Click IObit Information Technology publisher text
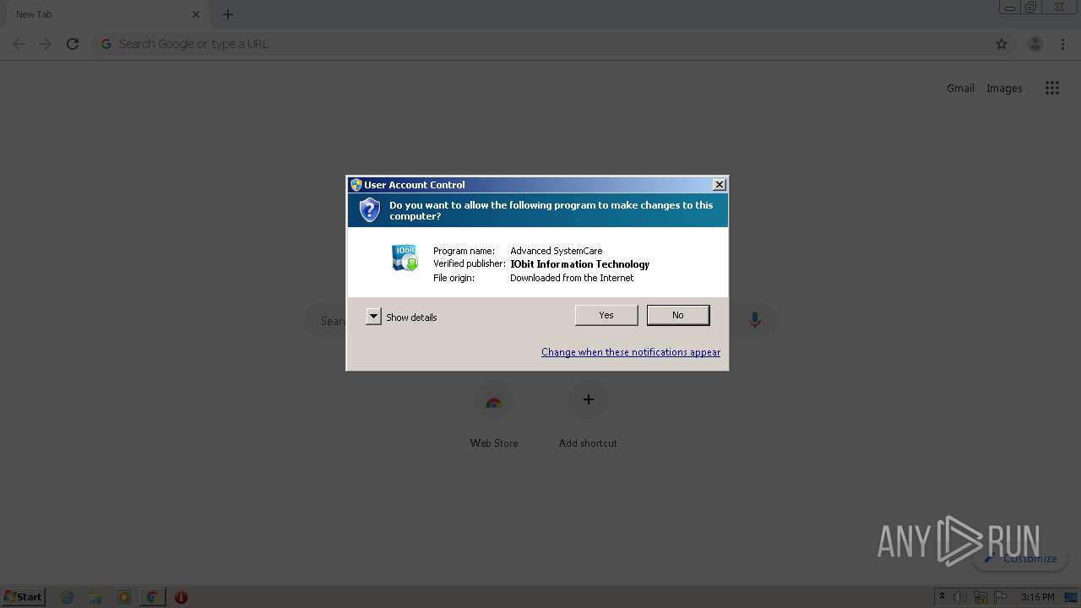 [579, 264]
